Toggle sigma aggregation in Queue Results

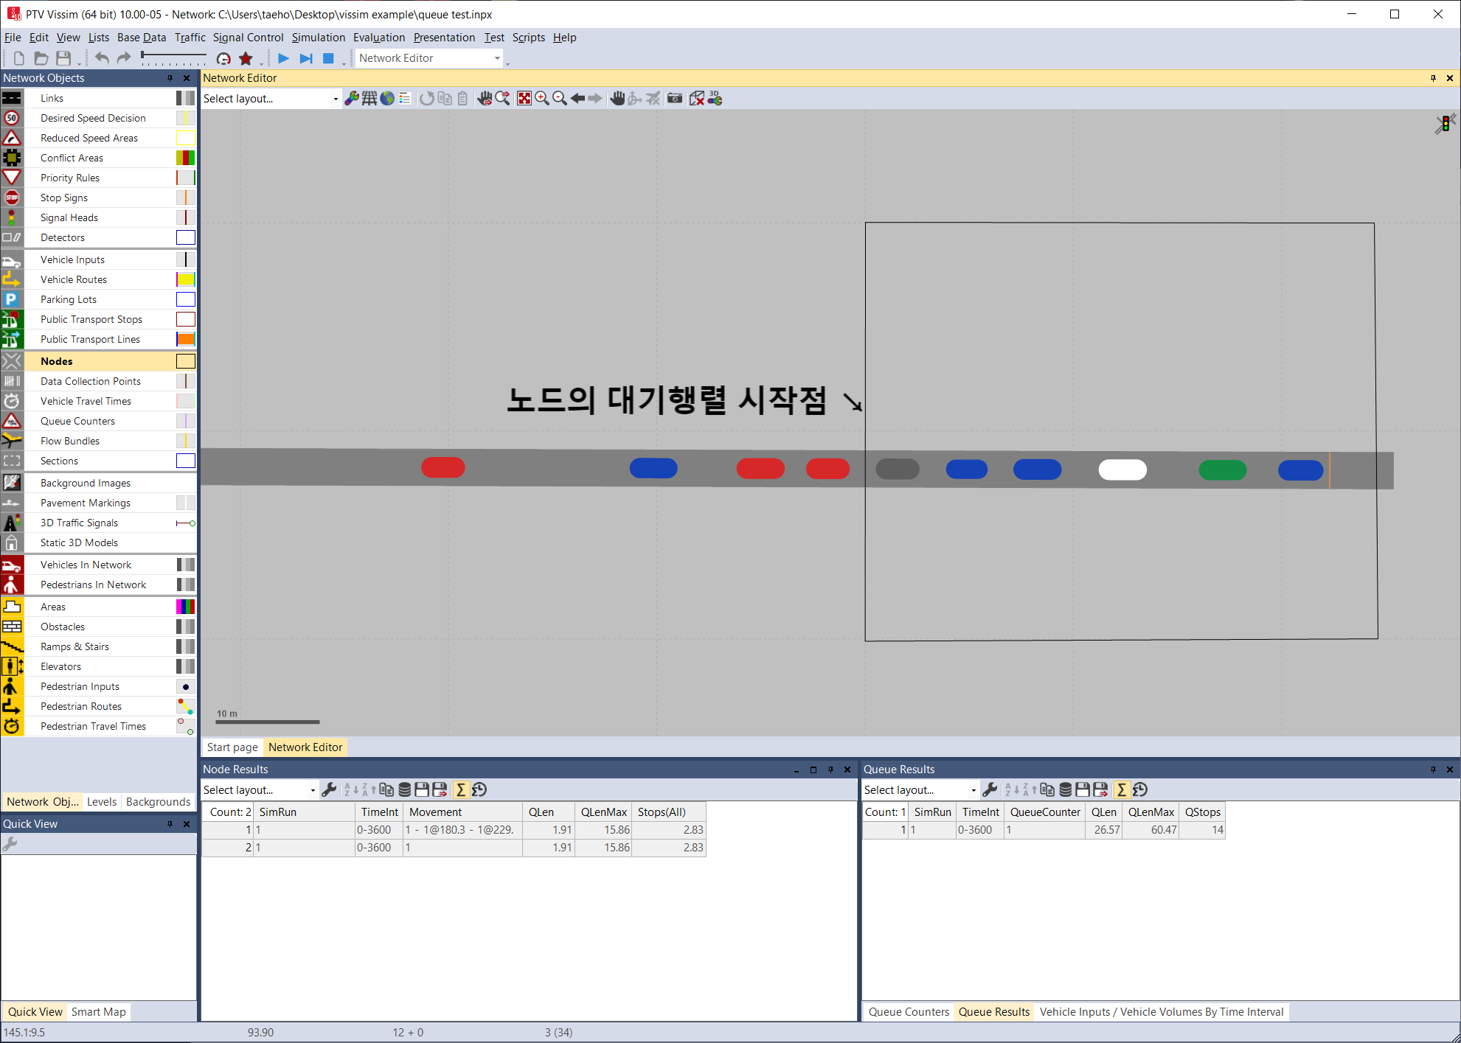(1122, 790)
